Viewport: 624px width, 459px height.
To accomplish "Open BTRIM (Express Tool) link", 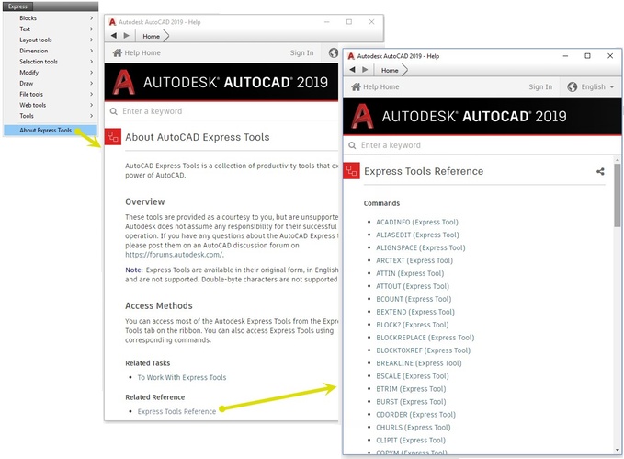I will (411, 389).
